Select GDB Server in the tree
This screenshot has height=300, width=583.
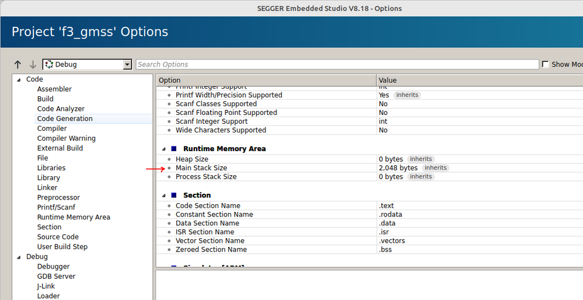click(56, 276)
